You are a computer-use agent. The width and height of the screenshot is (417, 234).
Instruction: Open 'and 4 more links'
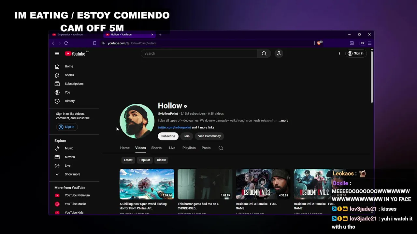203,127
